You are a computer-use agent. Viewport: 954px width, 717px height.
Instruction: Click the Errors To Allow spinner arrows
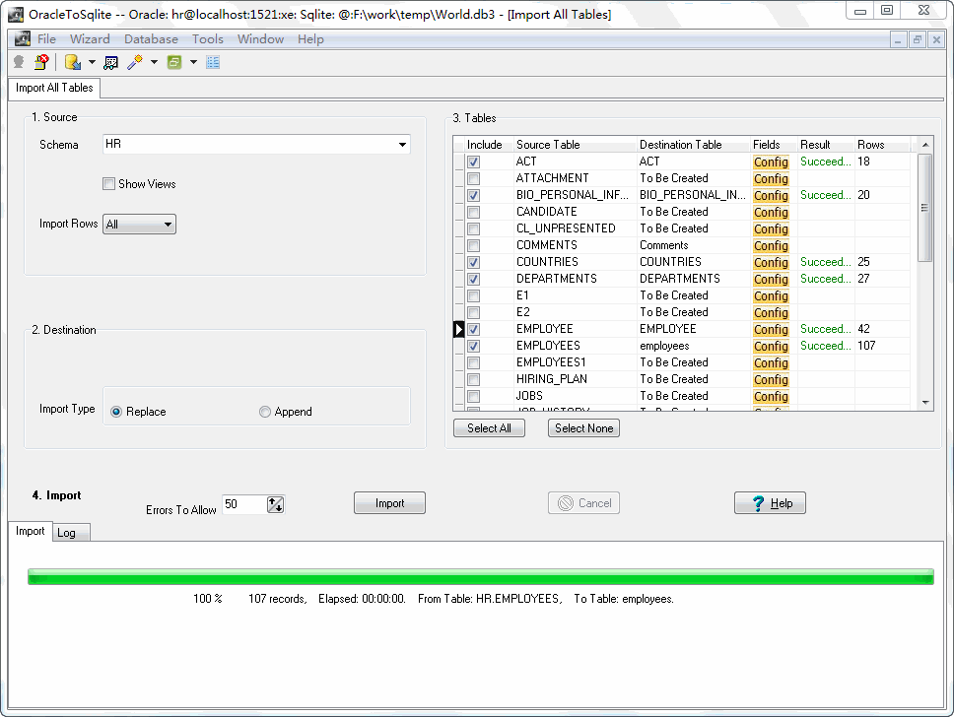276,504
